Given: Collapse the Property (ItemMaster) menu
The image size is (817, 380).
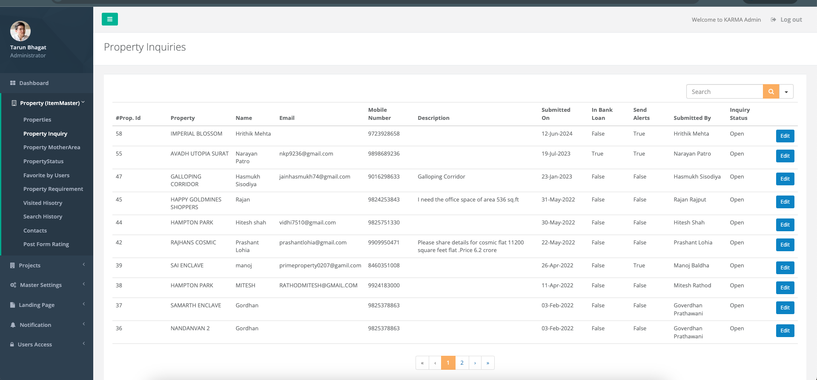Looking at the screenshot, I should pyautogui.click(x=83, y=102).
